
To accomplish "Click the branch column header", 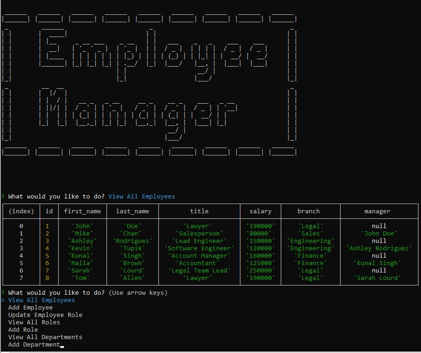I will pyautogui.click(x=309, y=211).
